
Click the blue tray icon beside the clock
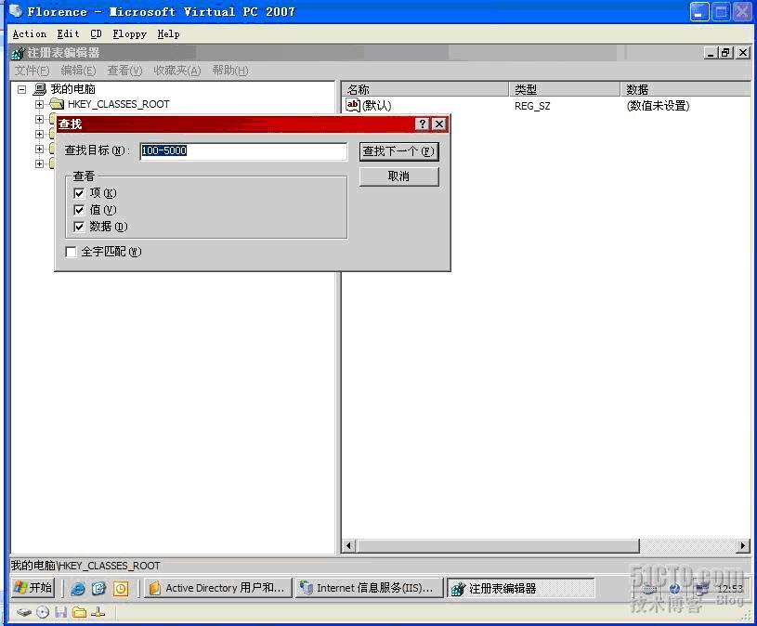pyautogui.click(x=674, y=588)
